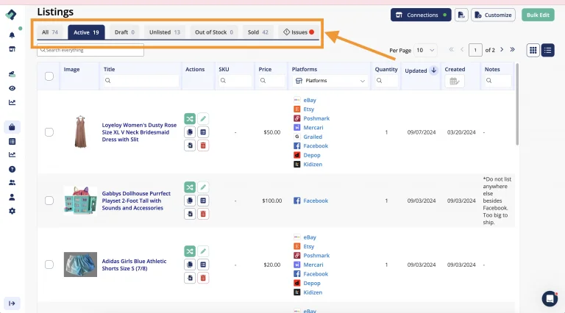Click the export file icon next to Connections
The width and height of the screenshot is (565, 313).
461,15
